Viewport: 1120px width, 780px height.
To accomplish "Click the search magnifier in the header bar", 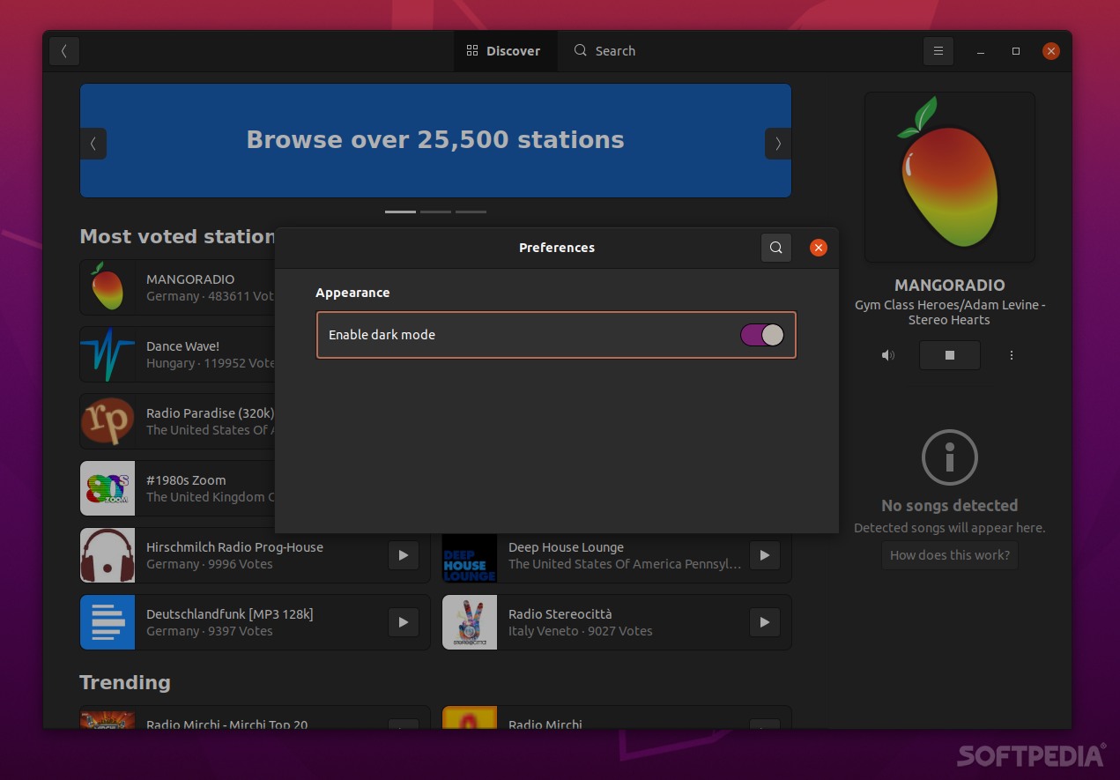I will pyautogui.click(x=580, y=50).
